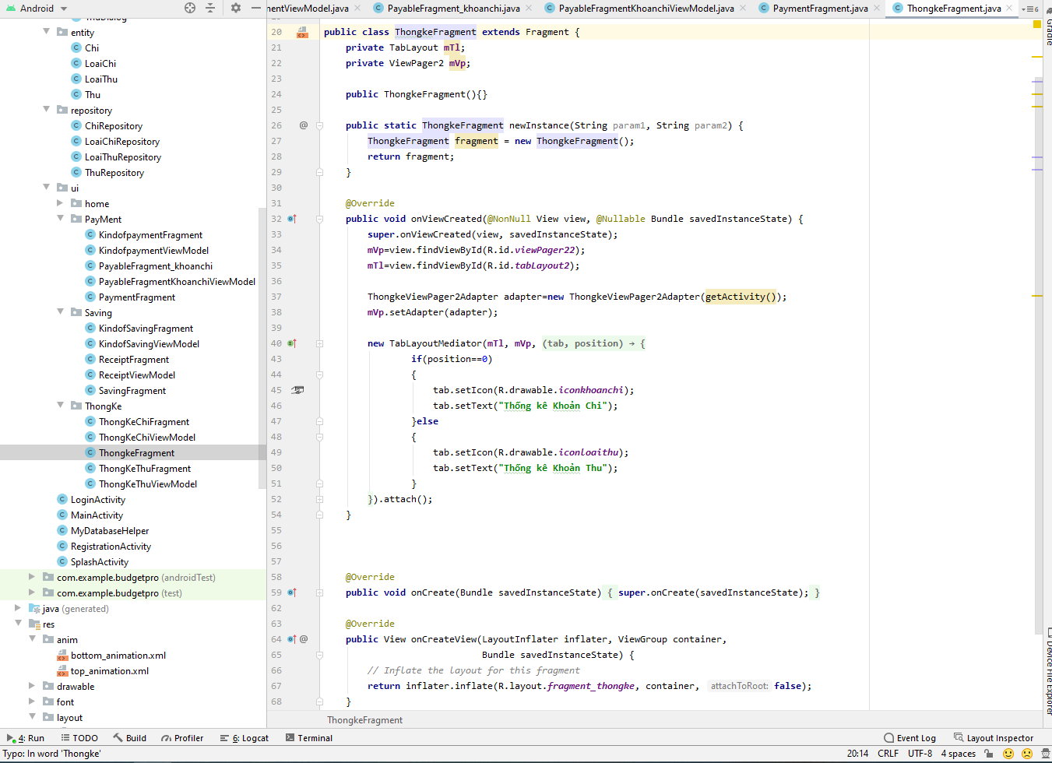This screenshot has height=763, width=1052.
Task: Click the Collapse All icon in project panel
Action: click(x=210, y=8)
